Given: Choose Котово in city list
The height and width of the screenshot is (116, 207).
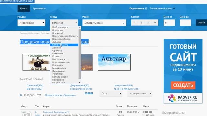Looking at the screenshot, I should [64, 56].
